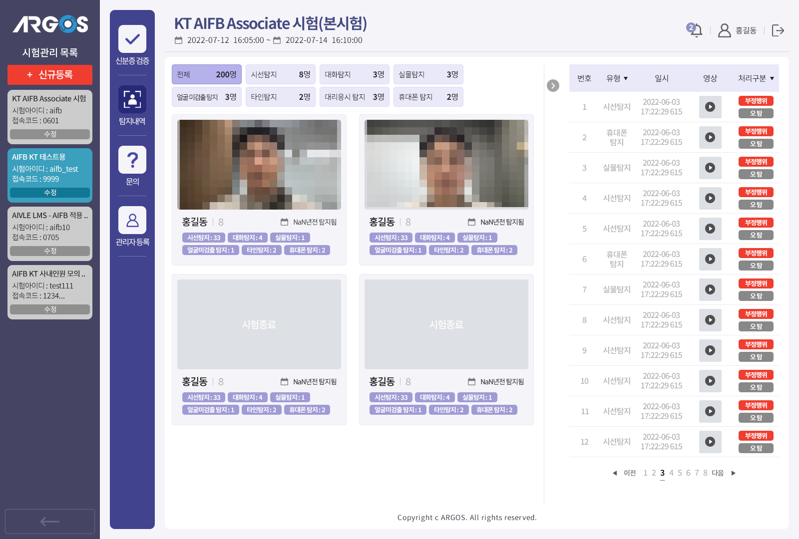Play video for row 11
This screenshot has height=539, width=799.
pos(710,411)
